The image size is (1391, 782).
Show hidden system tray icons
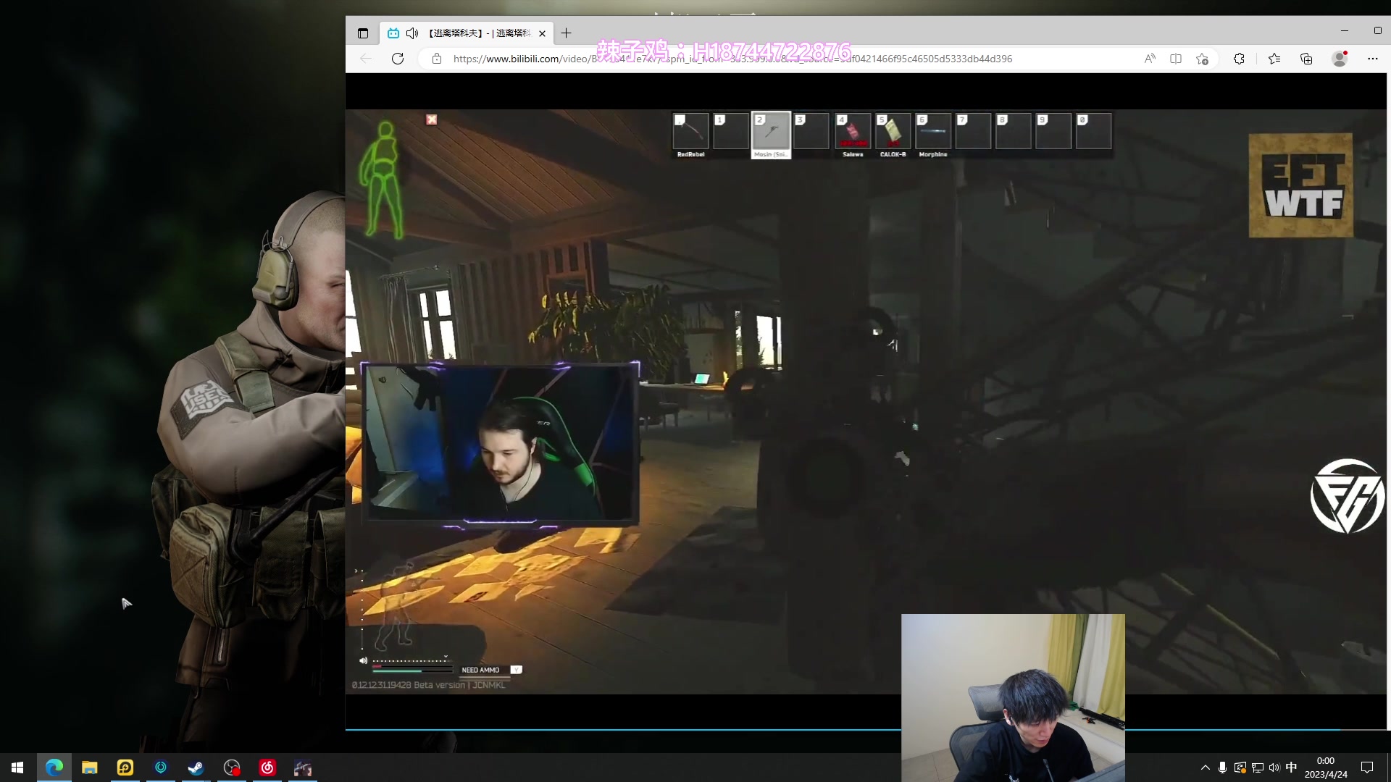(1206, 768)
